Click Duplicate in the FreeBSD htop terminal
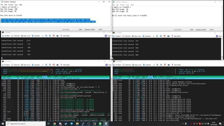Viewport: 224px width, 126px height. pos(147,65)
